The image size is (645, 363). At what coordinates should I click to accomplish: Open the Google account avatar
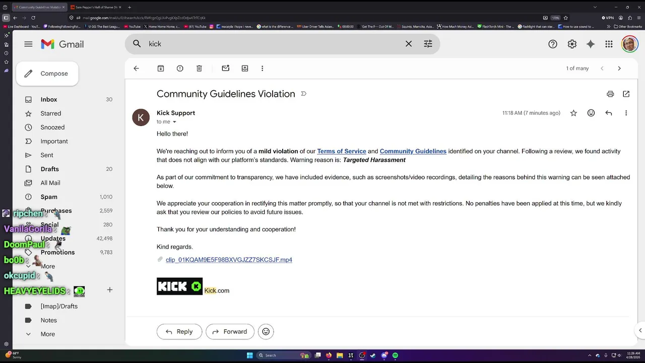point(629,44)
